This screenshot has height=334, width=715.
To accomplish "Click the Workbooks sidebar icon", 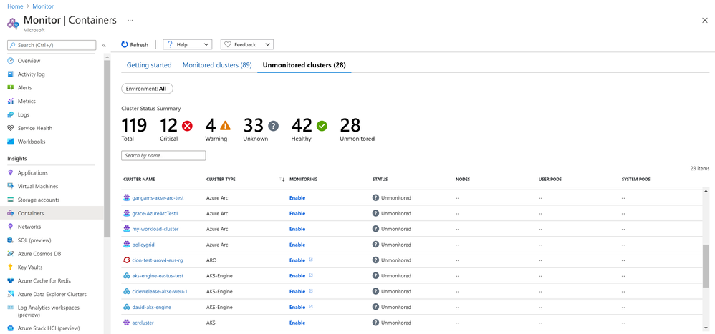I will coord(11,142).
